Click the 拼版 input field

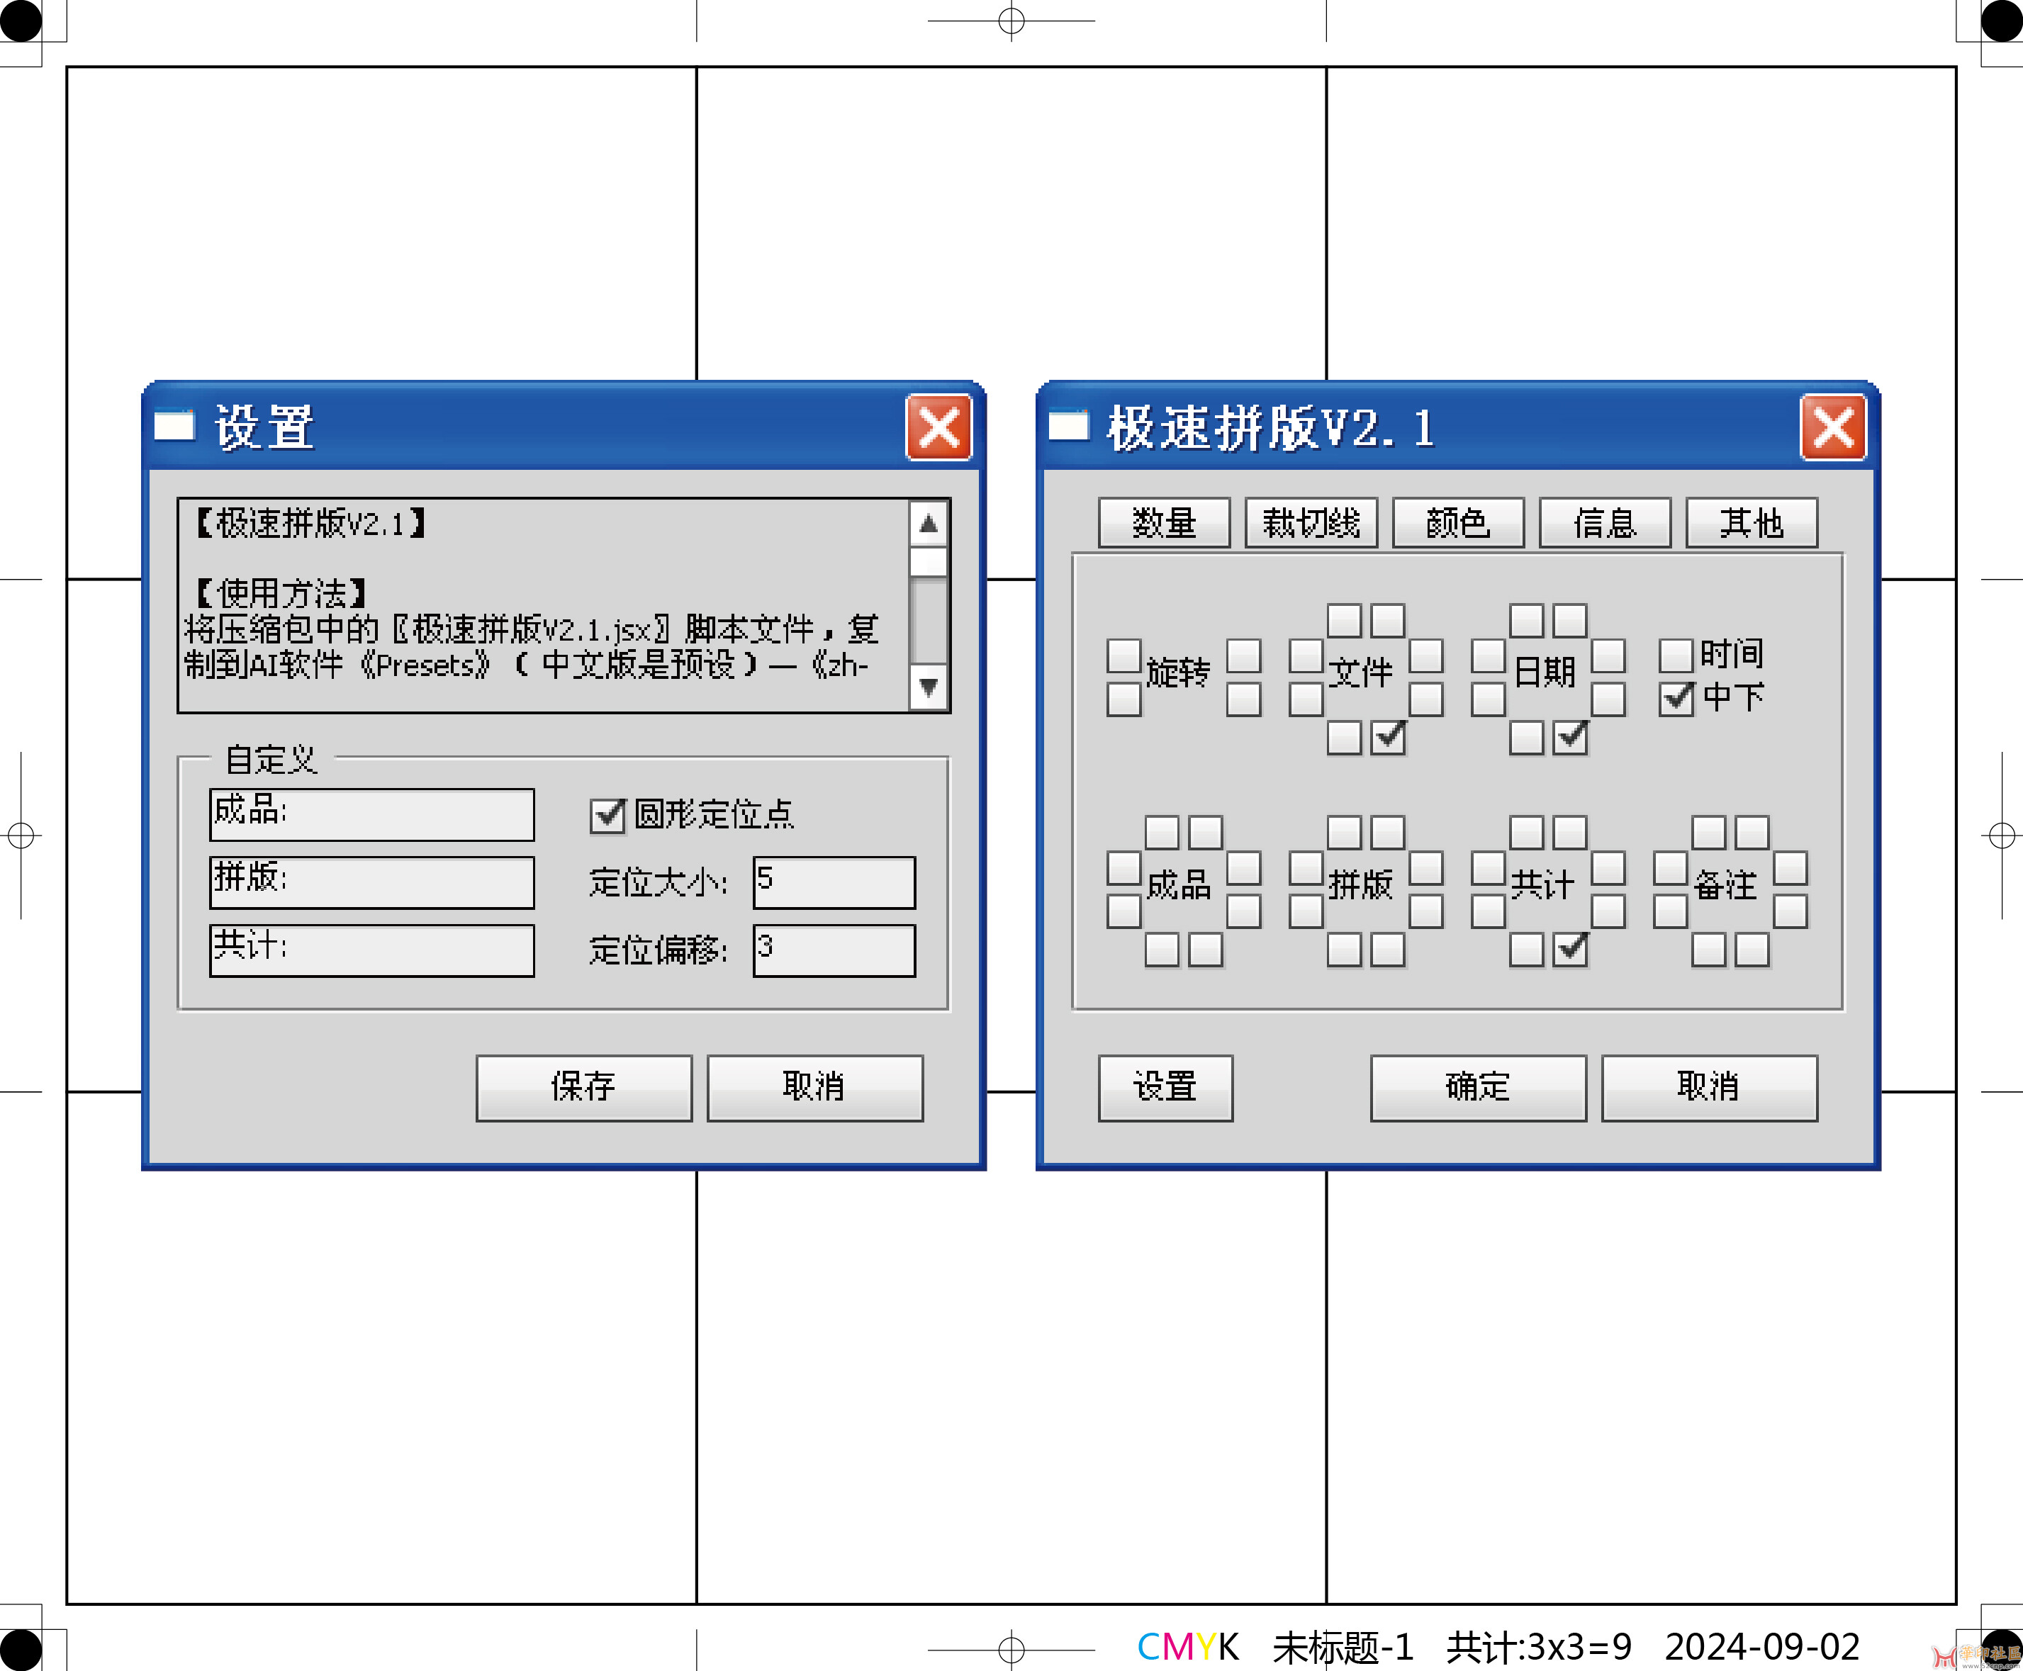pos(371,883)
